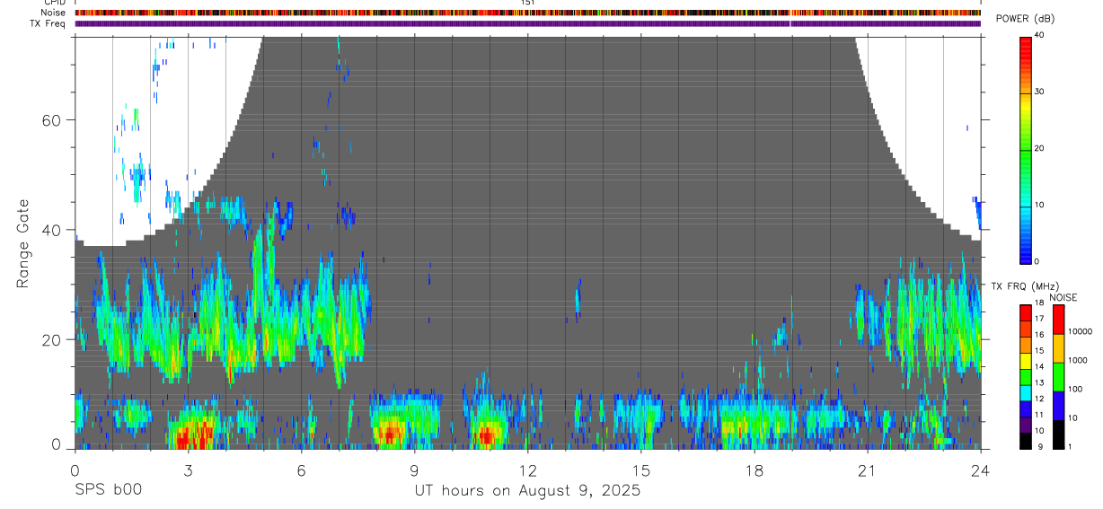
Task: Click the 18 label in TX FRQ legend
Action: click(1039, 303)
